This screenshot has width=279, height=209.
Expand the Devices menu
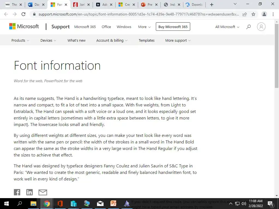48,40
